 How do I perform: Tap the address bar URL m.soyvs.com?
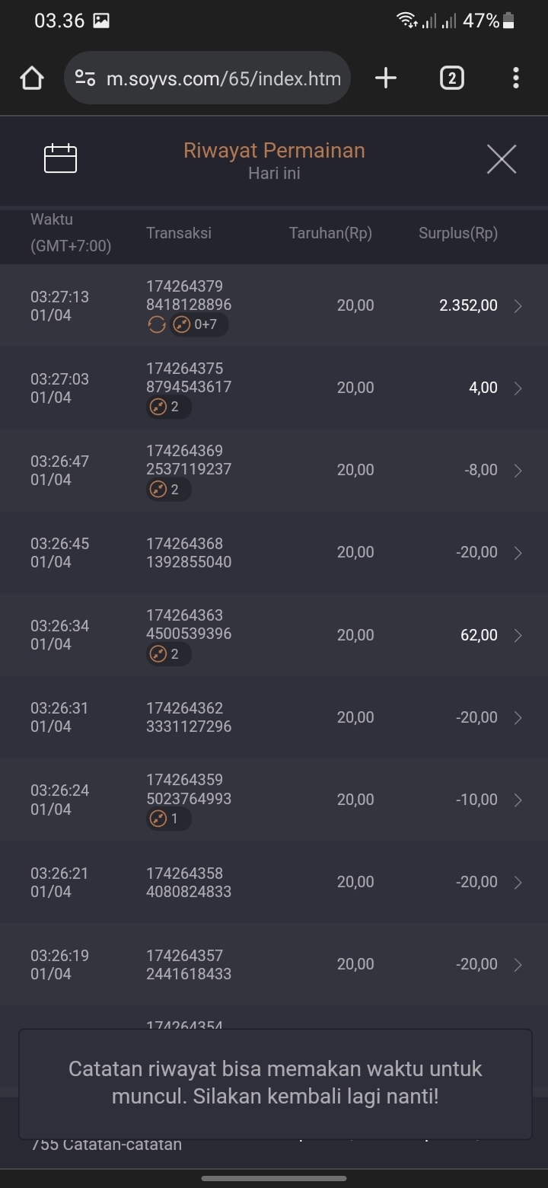click(x=223, y=78)
